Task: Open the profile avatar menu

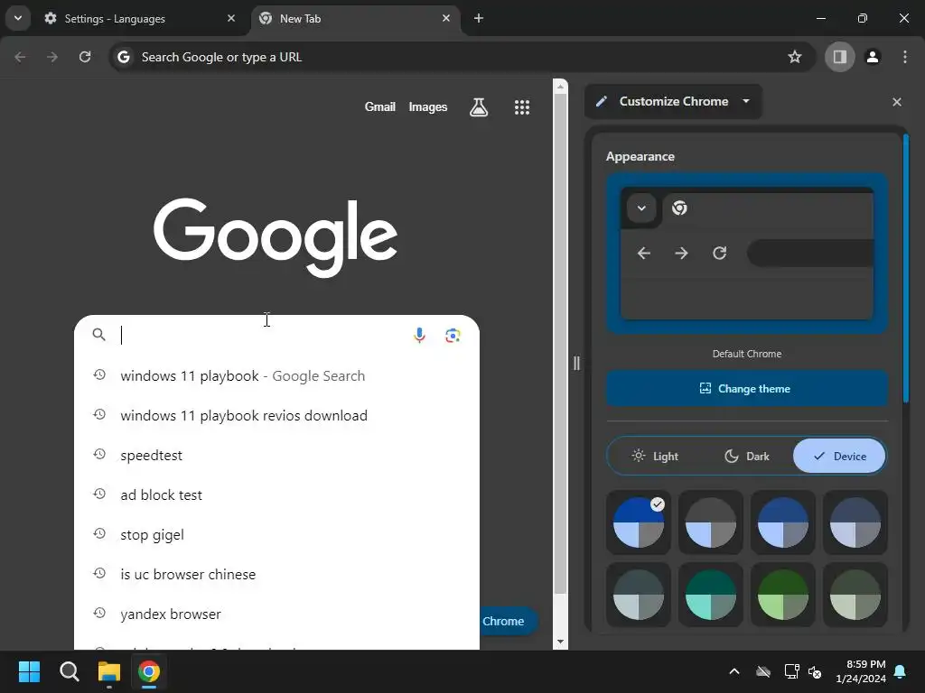Action: click(x=873, y=57)
